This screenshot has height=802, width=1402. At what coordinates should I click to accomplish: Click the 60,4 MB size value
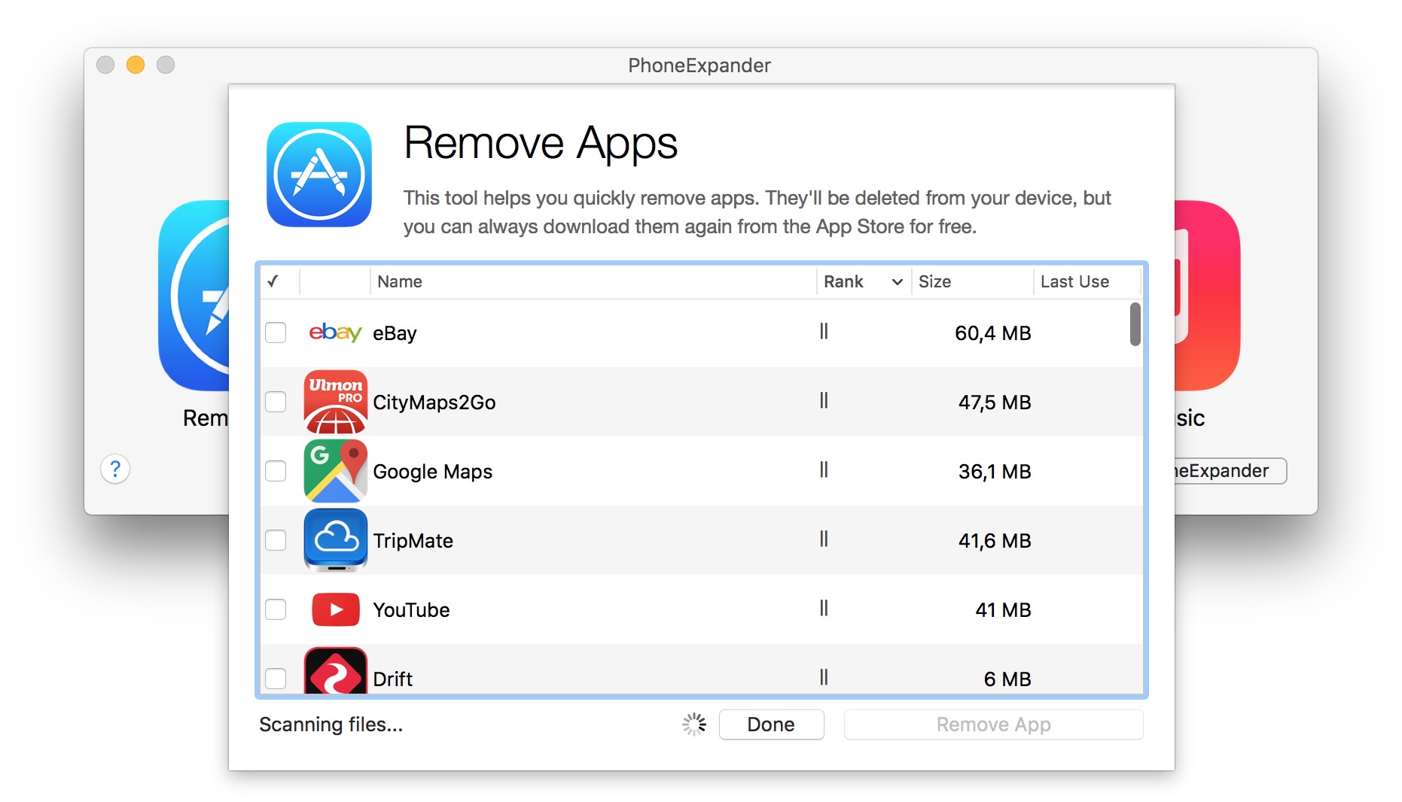(x=993, y=333)
